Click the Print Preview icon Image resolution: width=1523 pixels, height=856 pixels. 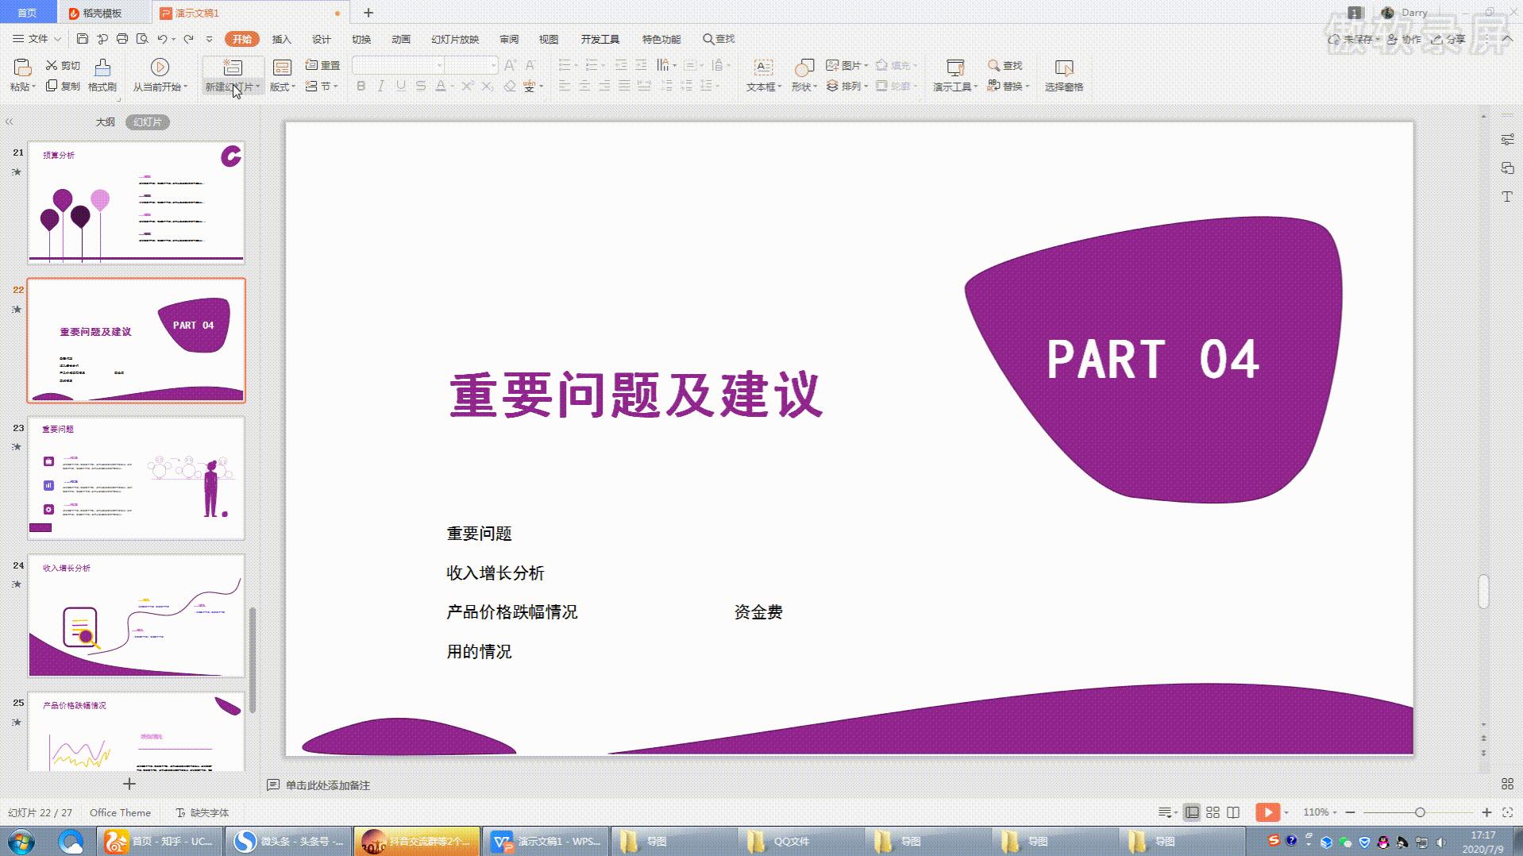point(142,38)
